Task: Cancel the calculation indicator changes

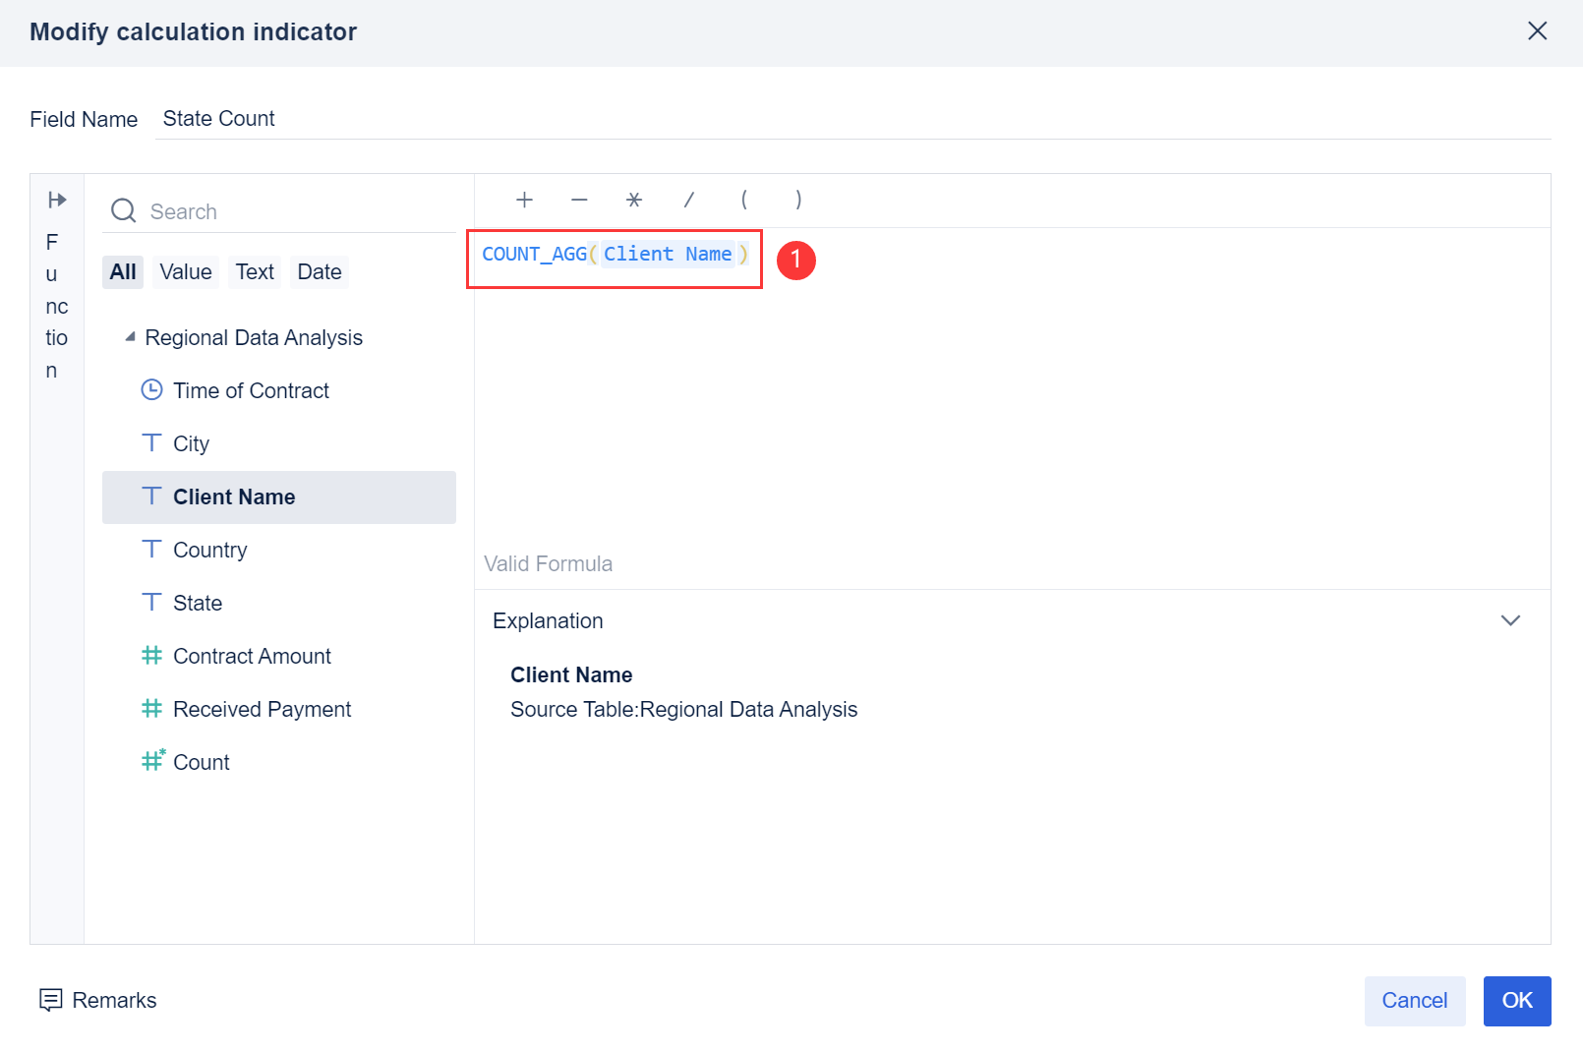Action: 1414,1001
